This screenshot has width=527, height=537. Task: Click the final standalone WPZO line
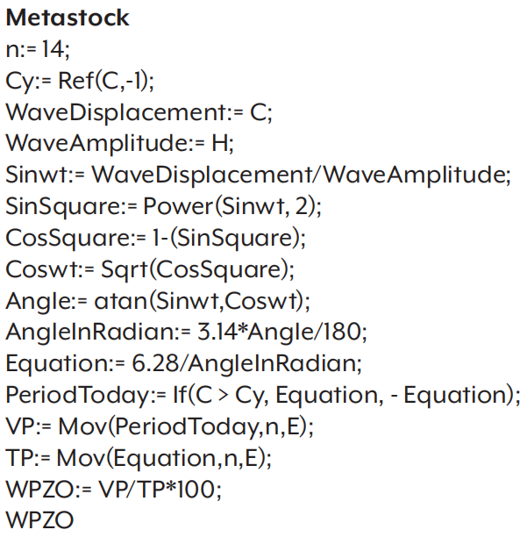click(39, 519)
